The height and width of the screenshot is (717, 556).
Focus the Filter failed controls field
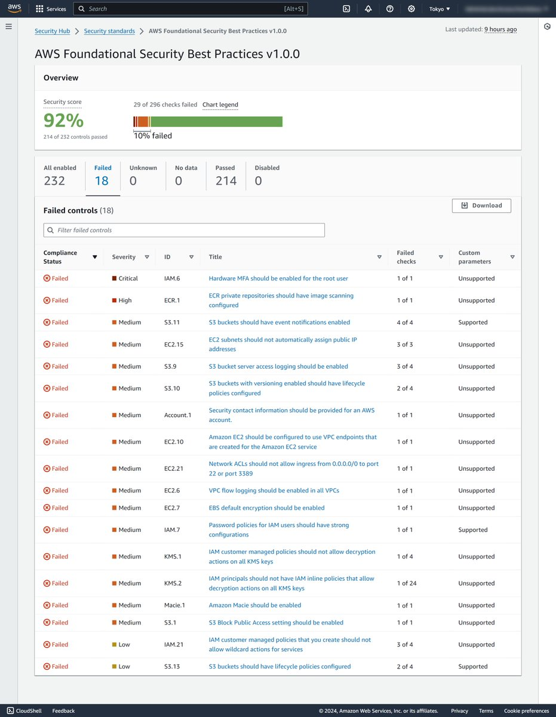(x=184, y=230)
